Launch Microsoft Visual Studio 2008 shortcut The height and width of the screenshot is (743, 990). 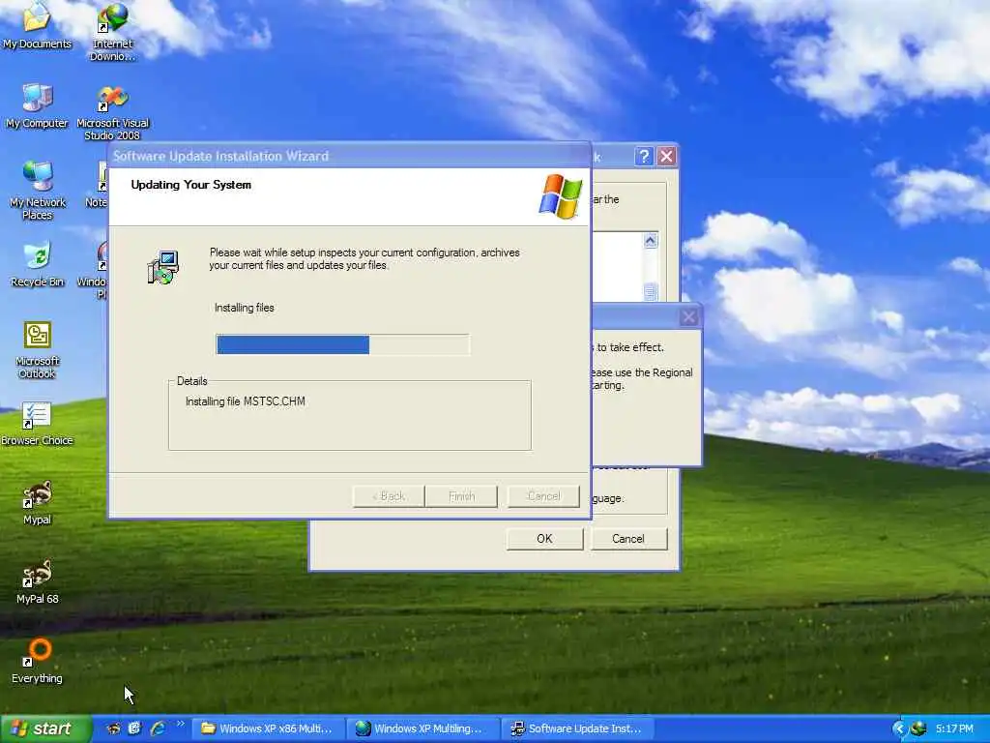[x=112, y=112]
